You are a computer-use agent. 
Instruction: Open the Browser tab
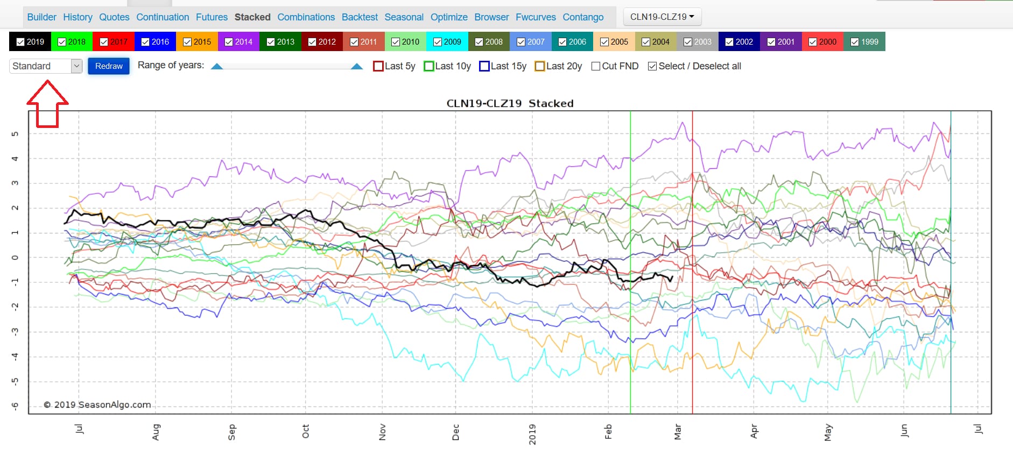coord(491,17)
